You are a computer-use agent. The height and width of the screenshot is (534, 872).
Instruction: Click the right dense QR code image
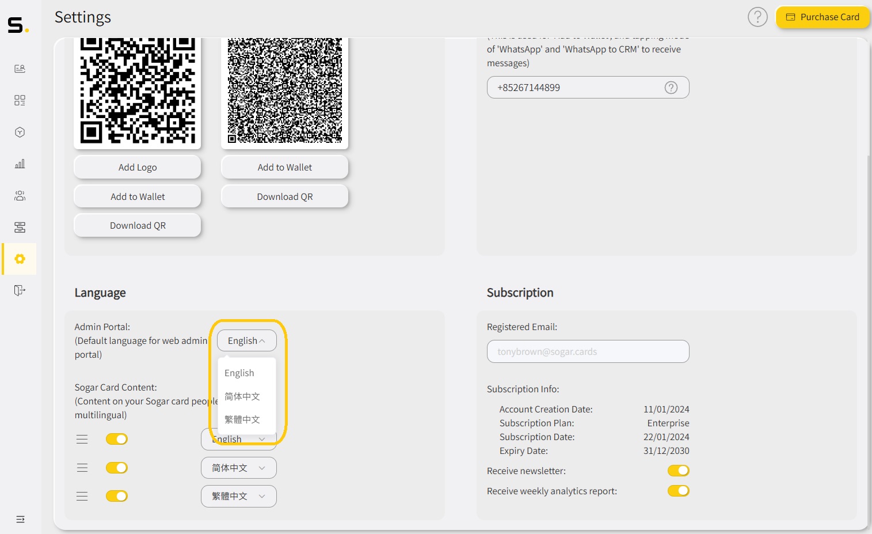point(285,90)
